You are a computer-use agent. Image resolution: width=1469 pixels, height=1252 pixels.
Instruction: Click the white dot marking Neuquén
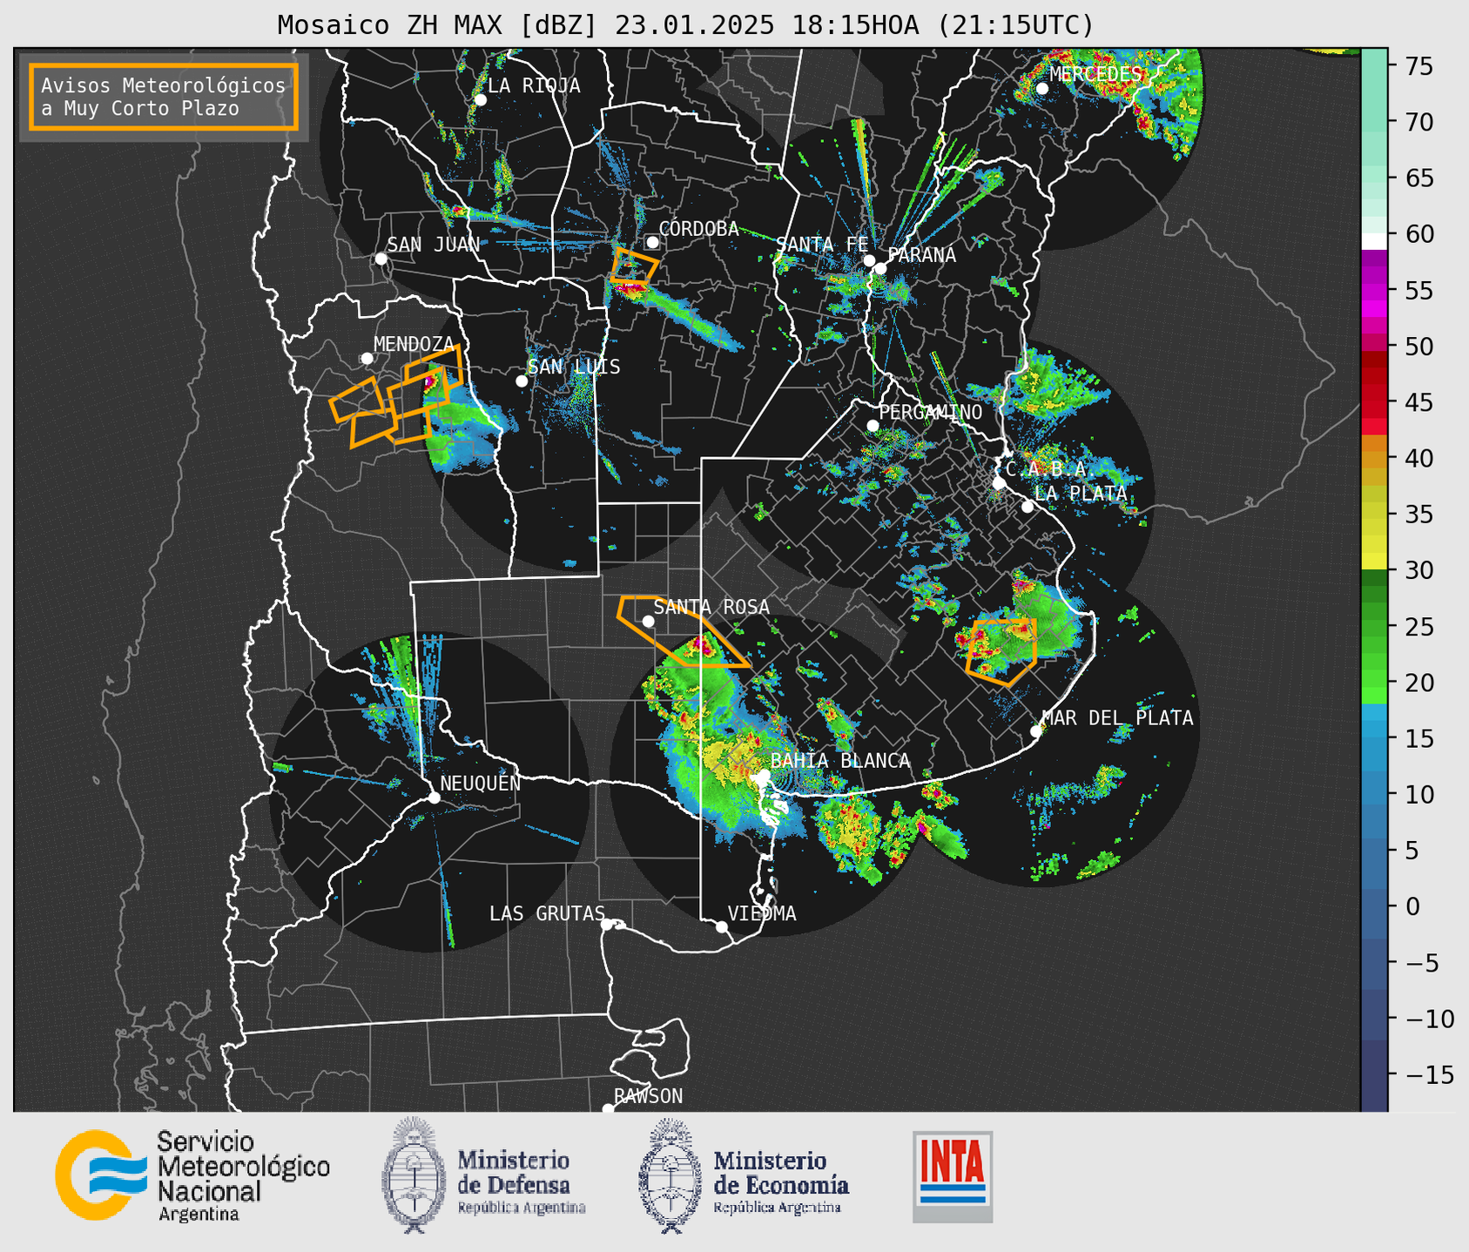click(x=434, y=798)
